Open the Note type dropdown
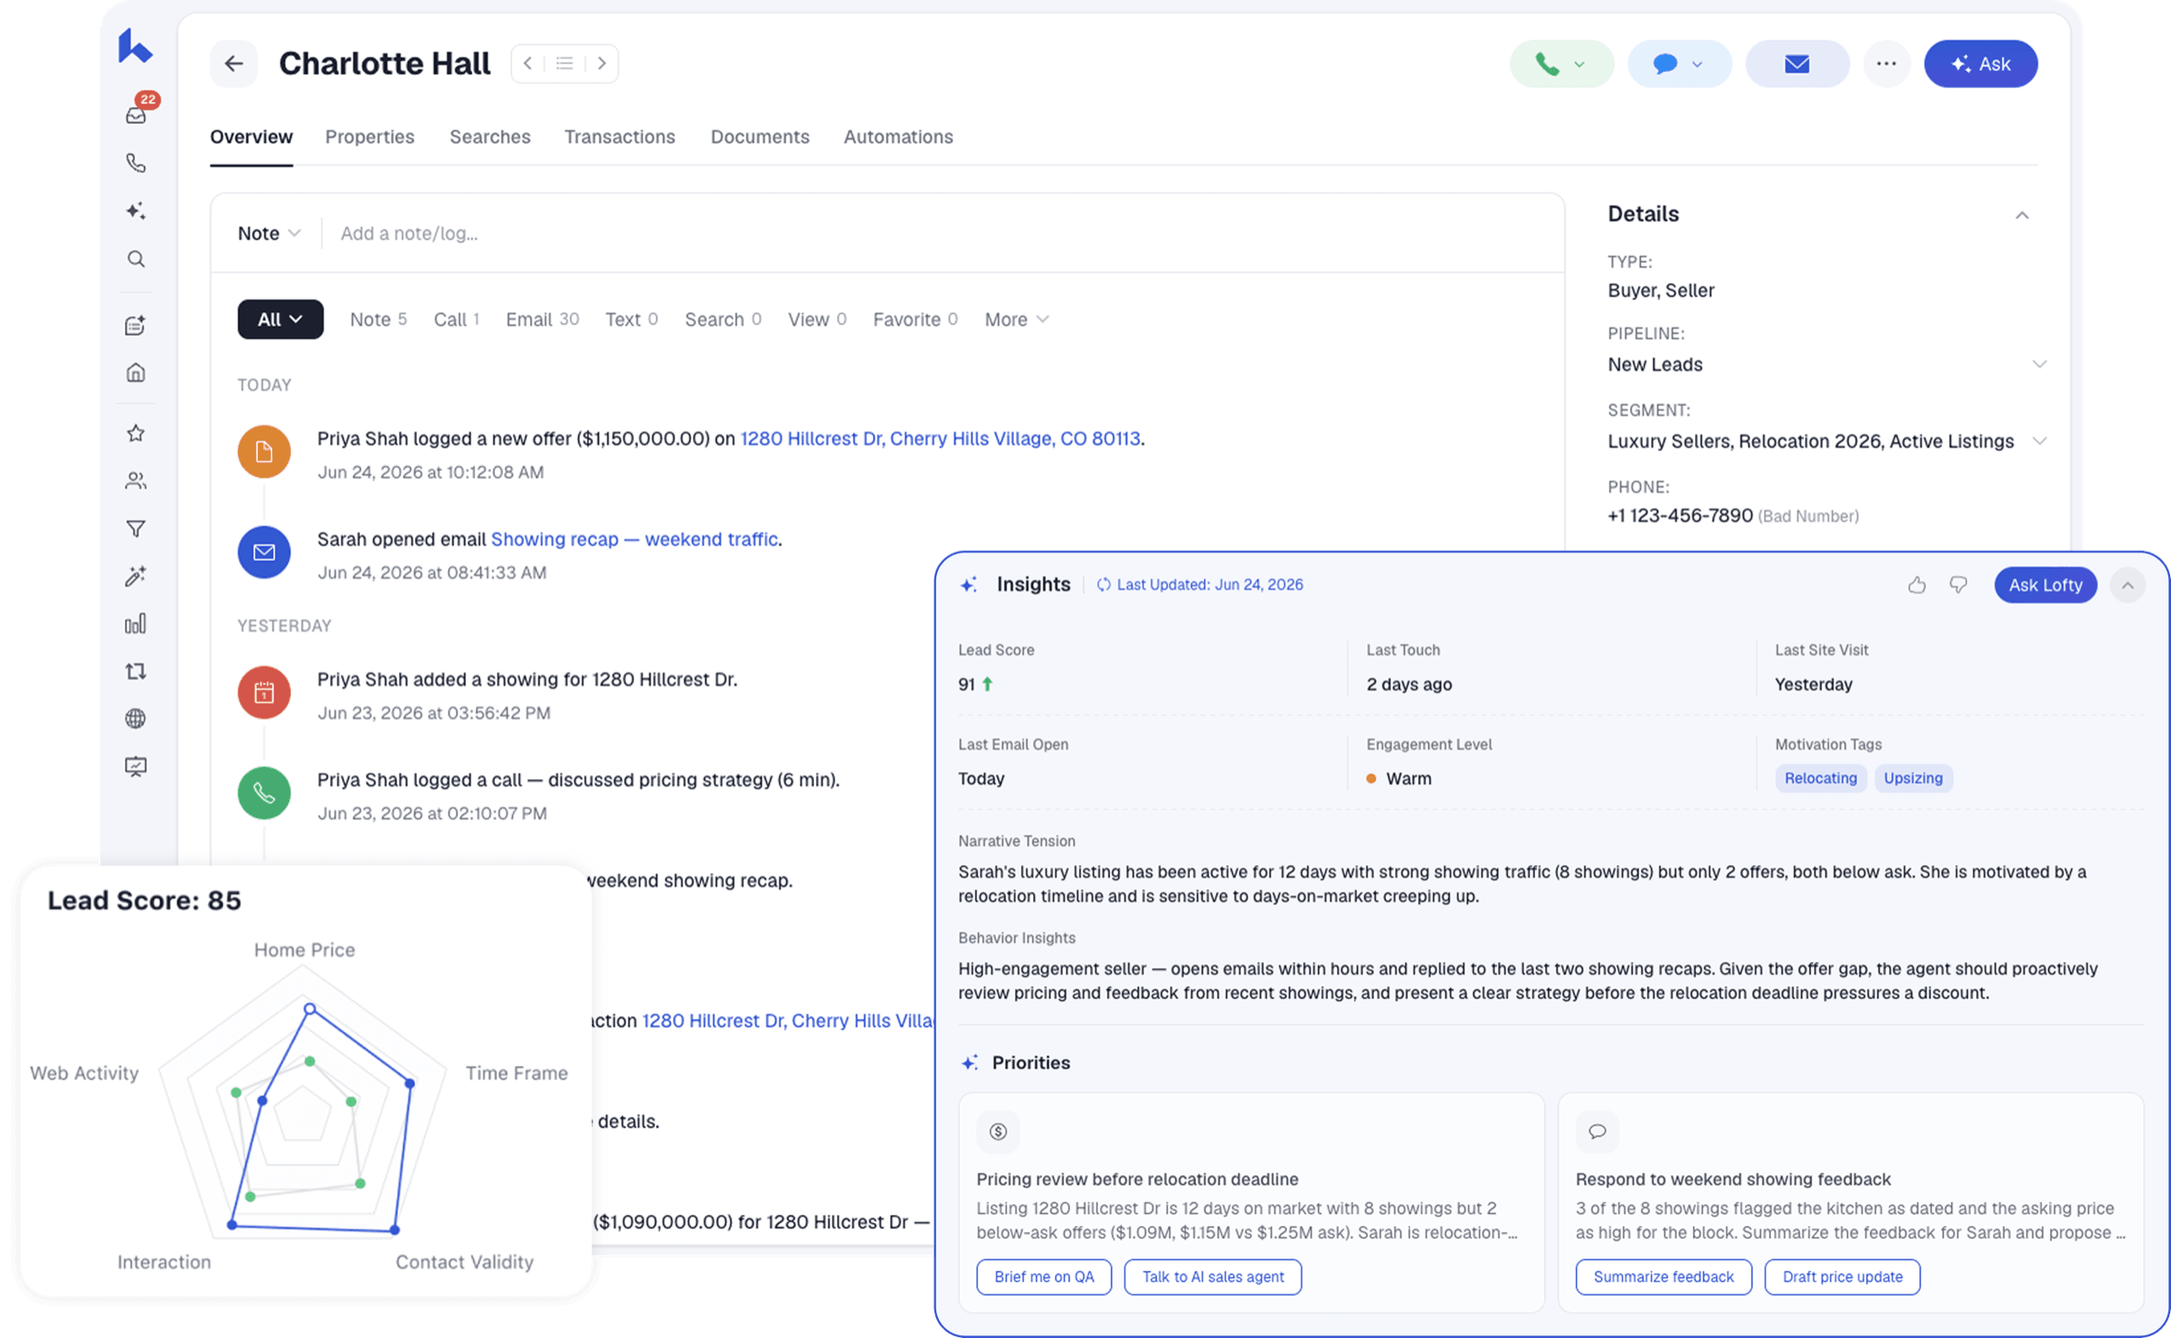 [269, 233]
